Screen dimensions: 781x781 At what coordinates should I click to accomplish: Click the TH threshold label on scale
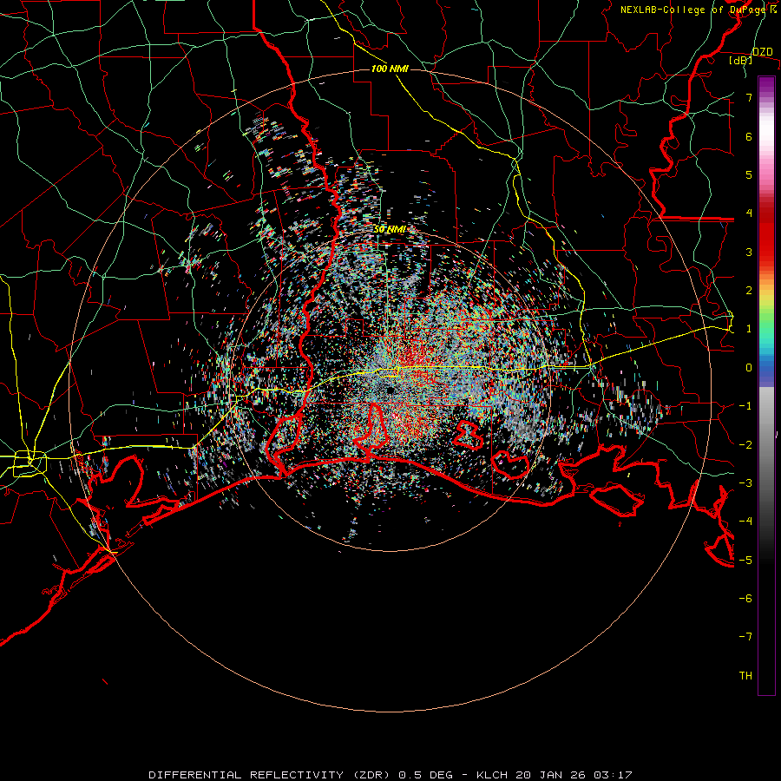745,676
